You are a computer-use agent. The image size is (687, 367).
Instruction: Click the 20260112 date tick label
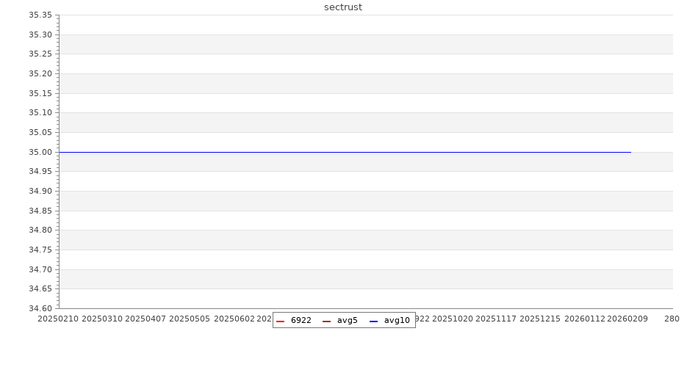coord(584,319)
